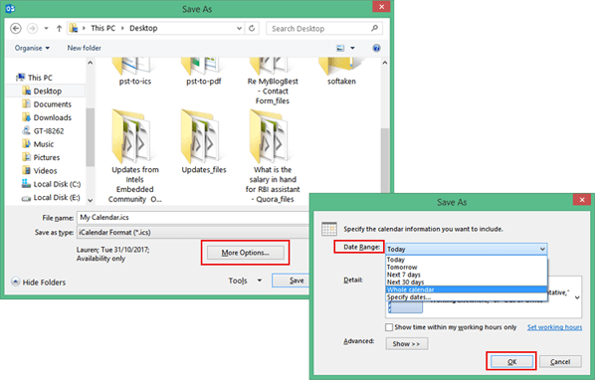This screenshot has height=380, width=595.
Task: Open the Detail dropdown arrow
Action: [x=577, y=297]
